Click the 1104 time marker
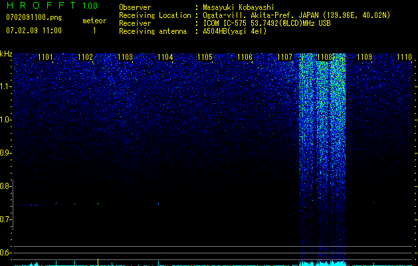Viewport: 418px width, 266px height. pos(165,57)
